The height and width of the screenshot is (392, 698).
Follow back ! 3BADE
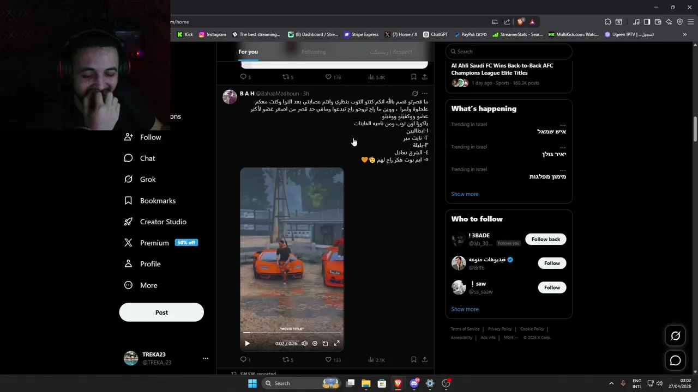pyautogui.click(x=546, y=239)
